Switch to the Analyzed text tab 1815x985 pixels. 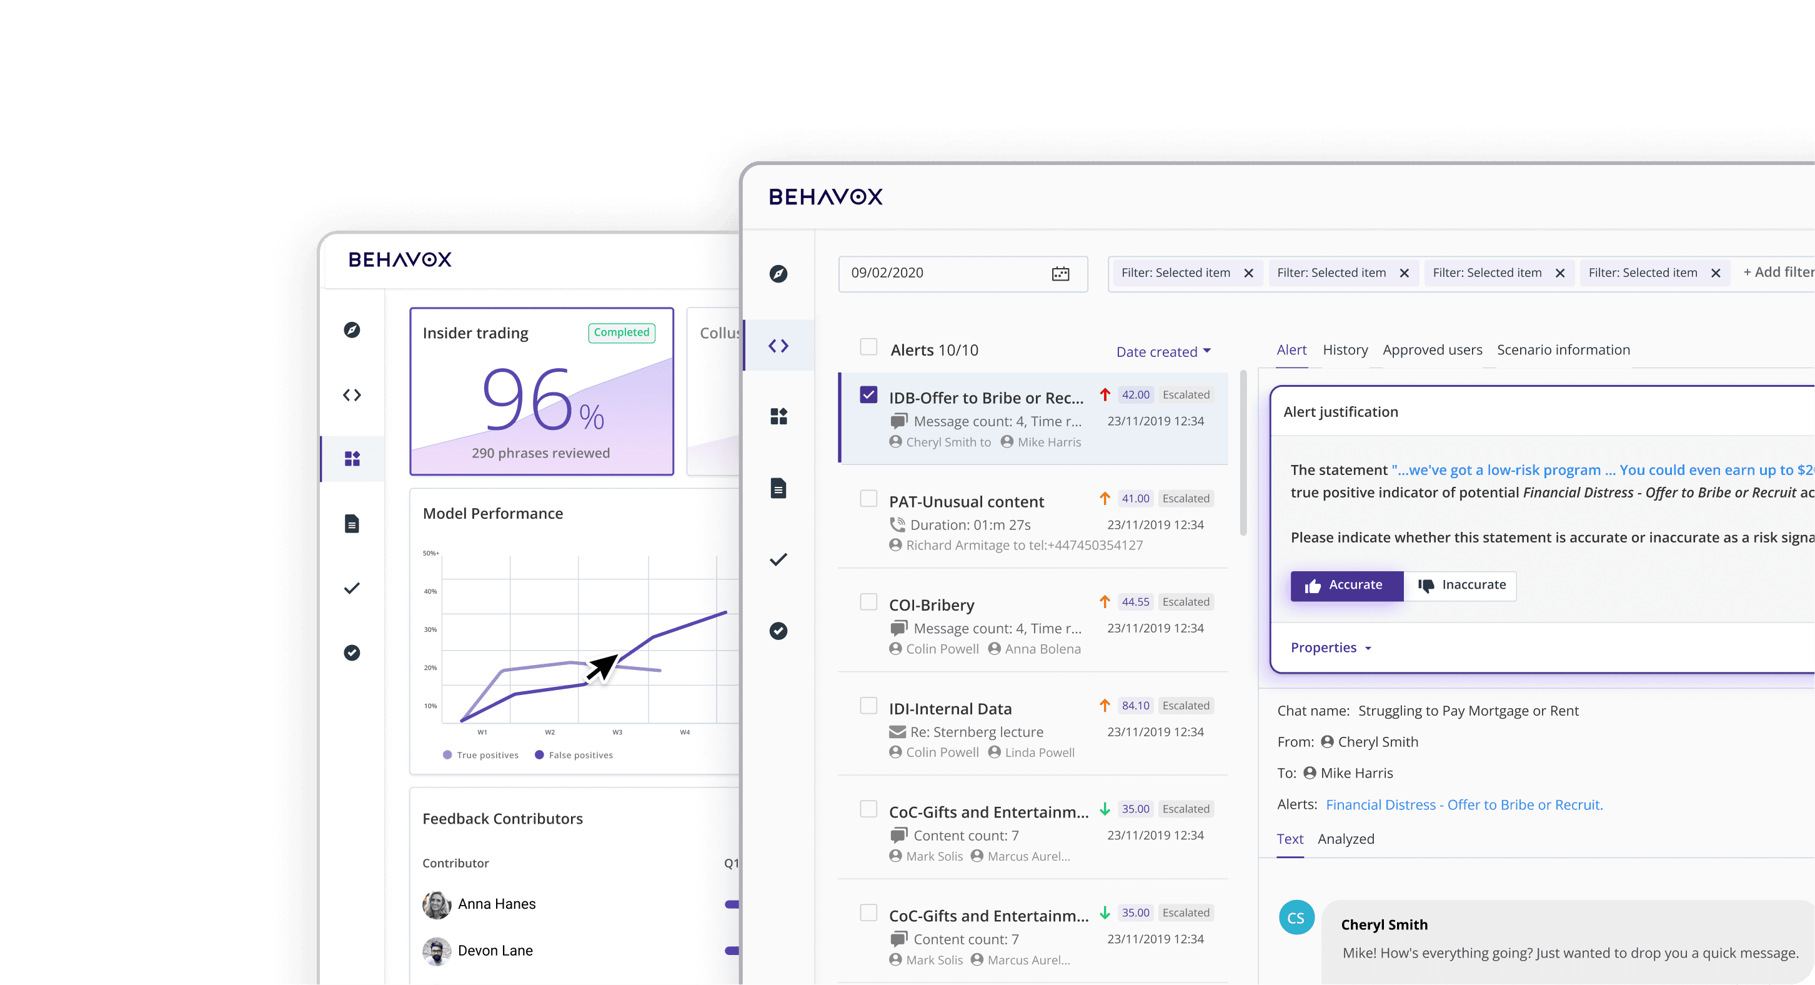tap(1345, 839)
